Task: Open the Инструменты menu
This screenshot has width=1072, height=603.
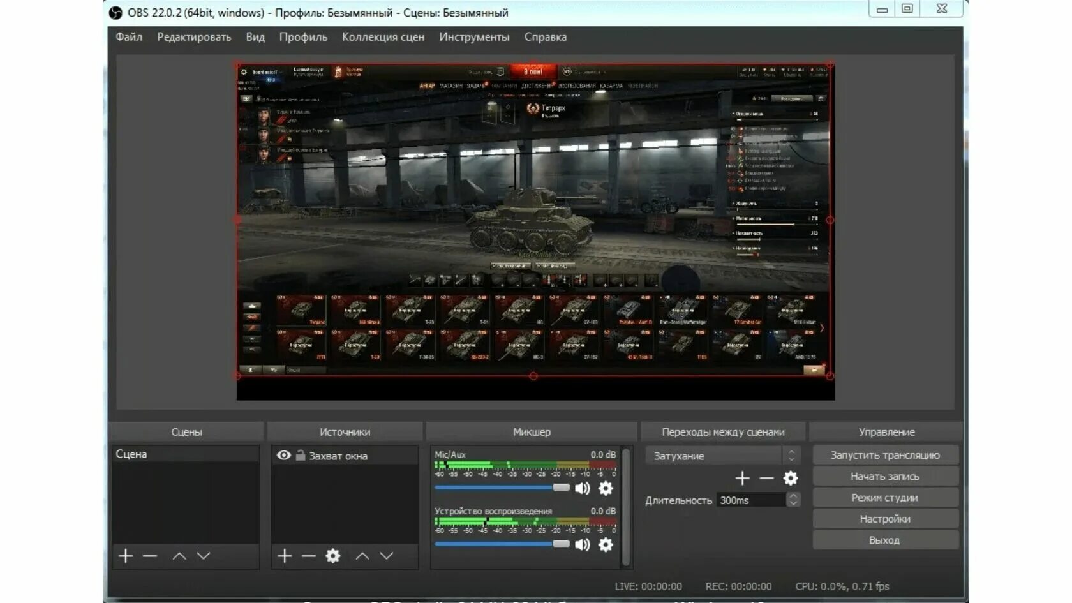Action: 474,37
